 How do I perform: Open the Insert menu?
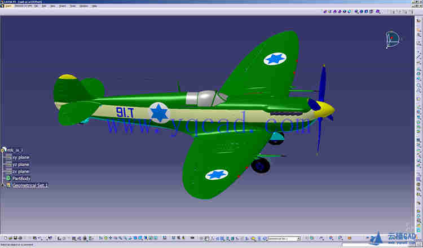click(x=63, y=6)
